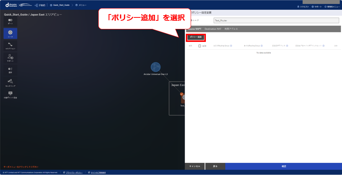Click the 'オーダメニューをクリックしてください' status message
The image size is (342, 175).
pyautogui.click(x=21, y=167)
